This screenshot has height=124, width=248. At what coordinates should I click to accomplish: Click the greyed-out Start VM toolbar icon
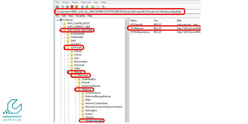[x=63, y=7]
